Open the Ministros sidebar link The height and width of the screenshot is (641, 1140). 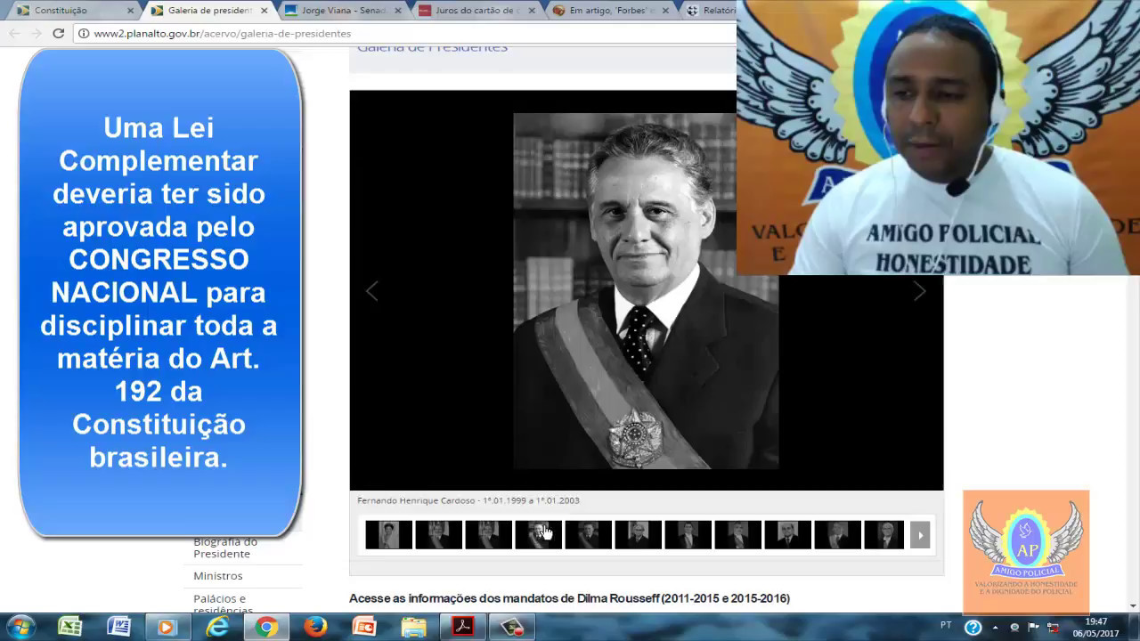(x=218, y=576)
